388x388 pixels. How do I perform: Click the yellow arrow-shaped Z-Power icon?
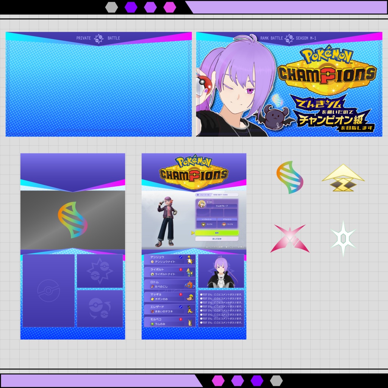pyautogui.click(x=343, y=177)
